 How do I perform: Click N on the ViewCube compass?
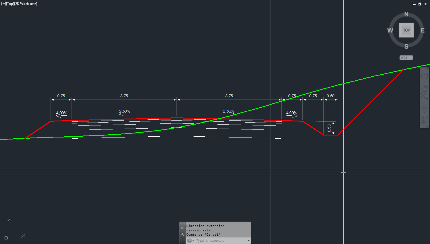(406, 14)
